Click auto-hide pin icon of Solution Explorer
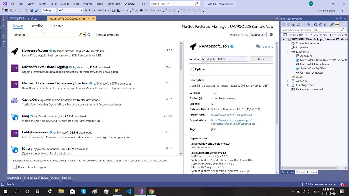This screenshot has width=349, height=196. 341,19
